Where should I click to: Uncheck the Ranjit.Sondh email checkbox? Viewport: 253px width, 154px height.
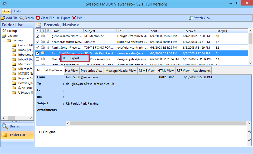(x=38, y=48)
